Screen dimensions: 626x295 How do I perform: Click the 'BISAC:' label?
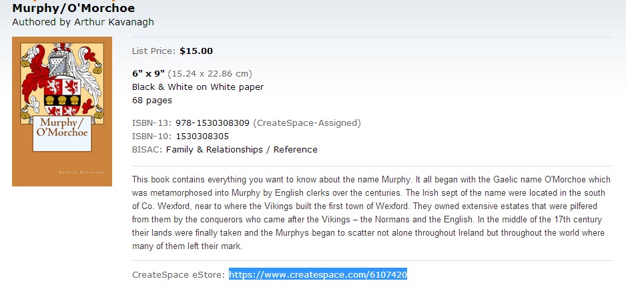tap(147, 150)
